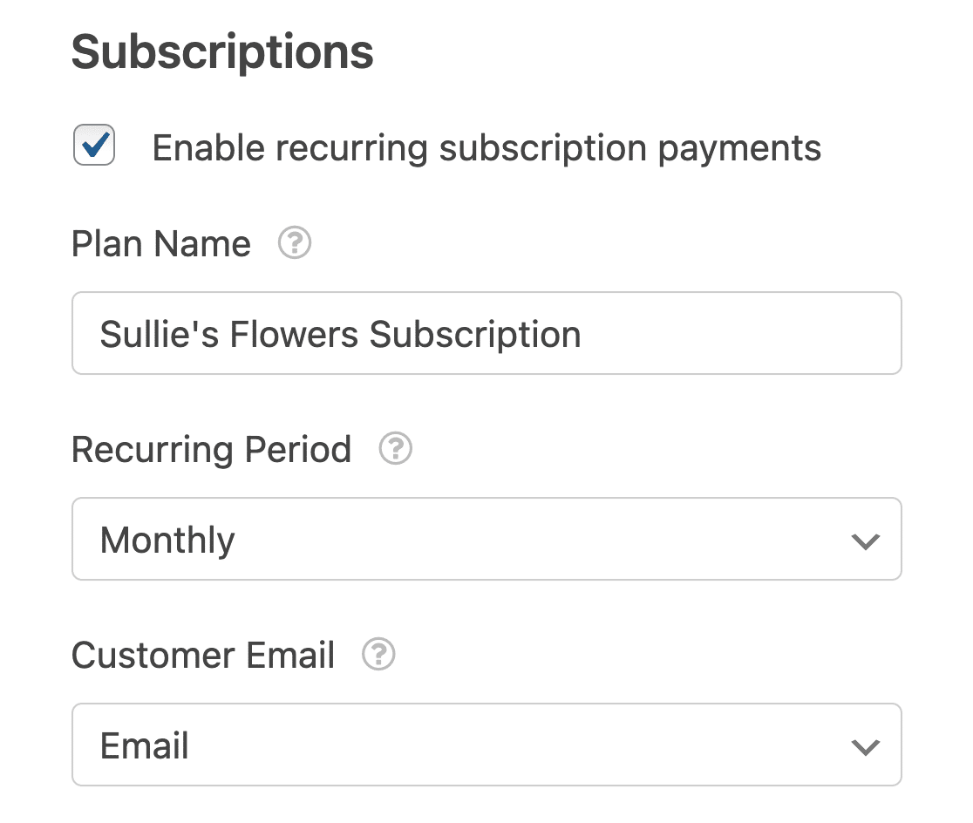973x823 pixels.
Task: Click the Subscriptions section heading
Action: point(222,52)
